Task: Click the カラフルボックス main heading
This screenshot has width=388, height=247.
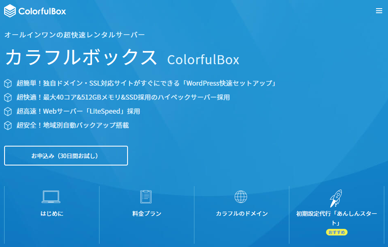Action: 81,57
